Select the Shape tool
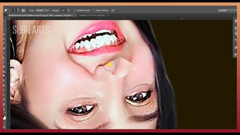The image size is (240, 135). pyautogui.click(x=4, y=99)
